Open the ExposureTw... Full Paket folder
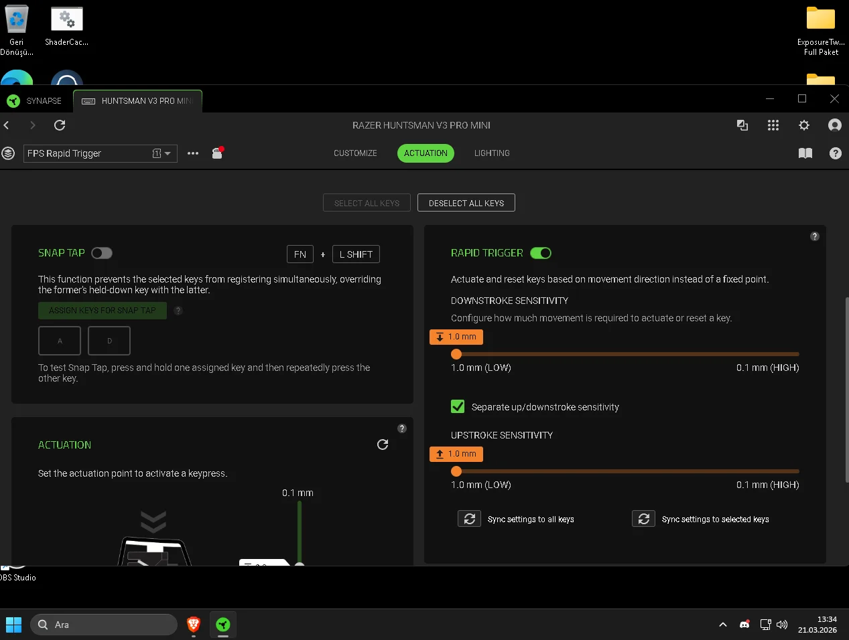849x640 pixels. tap(821, 31)
